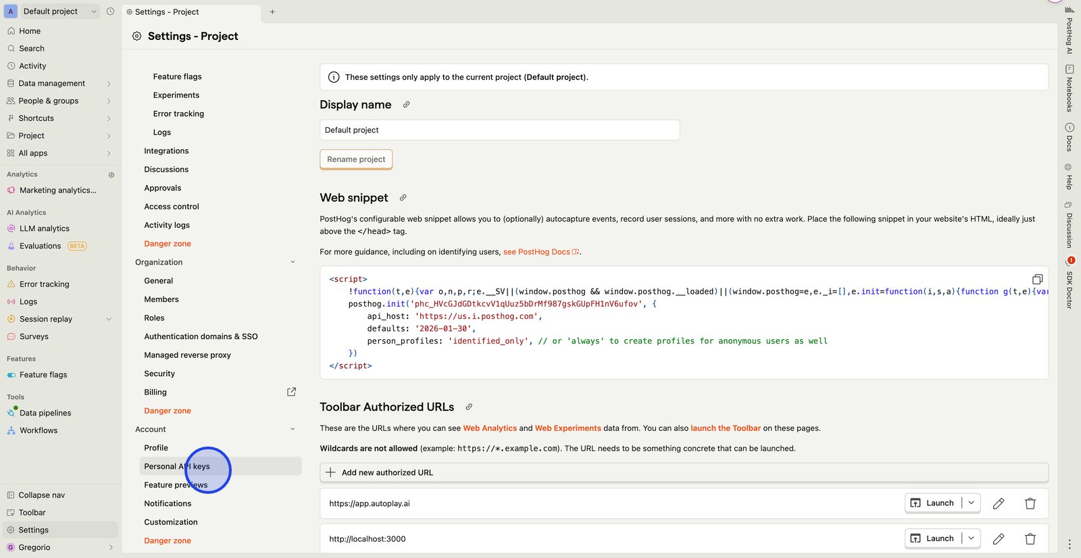Copy link to Display name section
The image size is (1081, 558).
pos(406,105)
